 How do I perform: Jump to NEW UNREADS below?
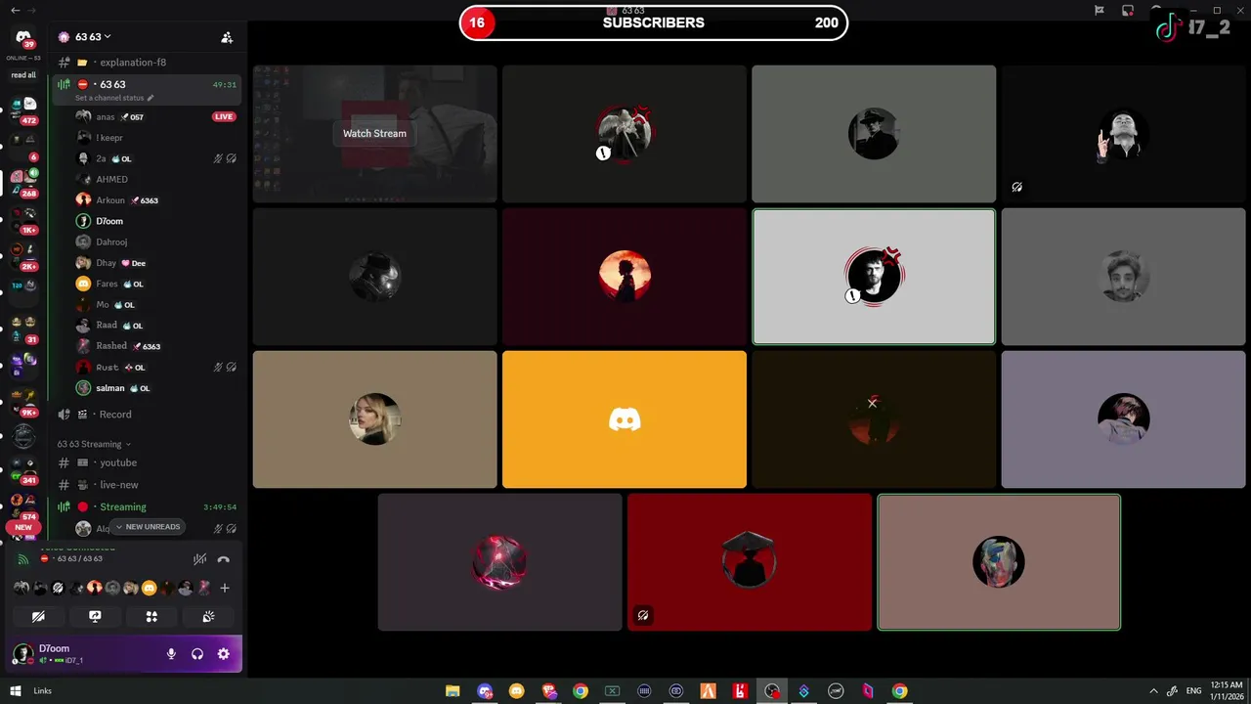pyautogui.click(x=148, y=527)
